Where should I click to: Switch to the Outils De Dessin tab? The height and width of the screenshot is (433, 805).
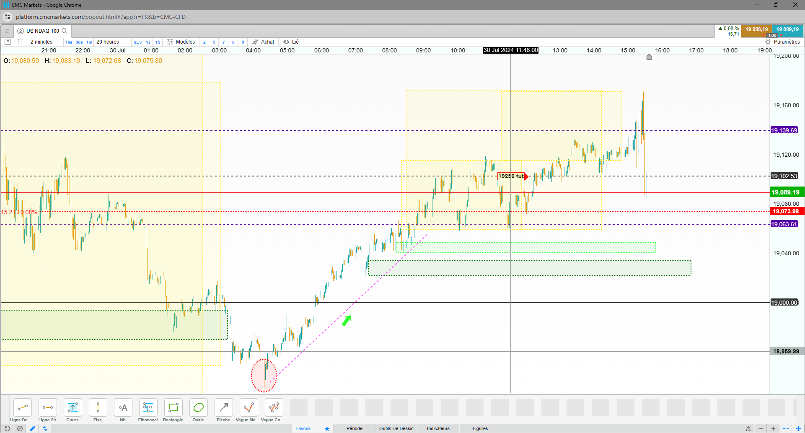[396, 428]
